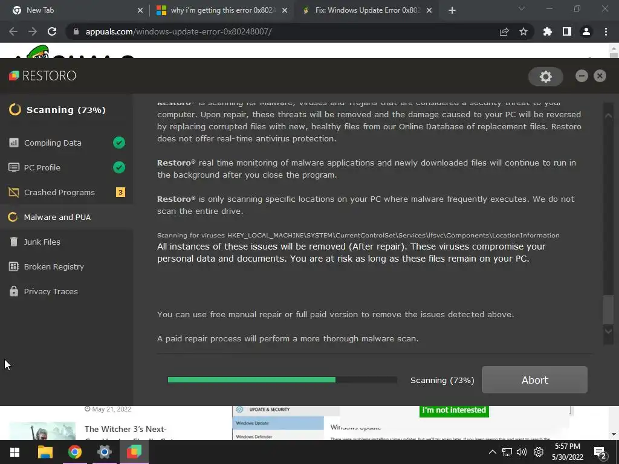
Task: Click the Malware and PUA spinner icon
Action: [x=13, y=217]
